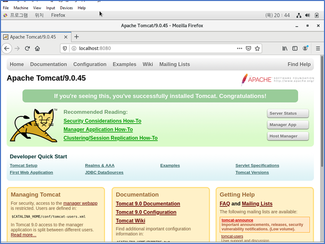Open Examples link under Developer Quick Start

[x=170, y=166]
